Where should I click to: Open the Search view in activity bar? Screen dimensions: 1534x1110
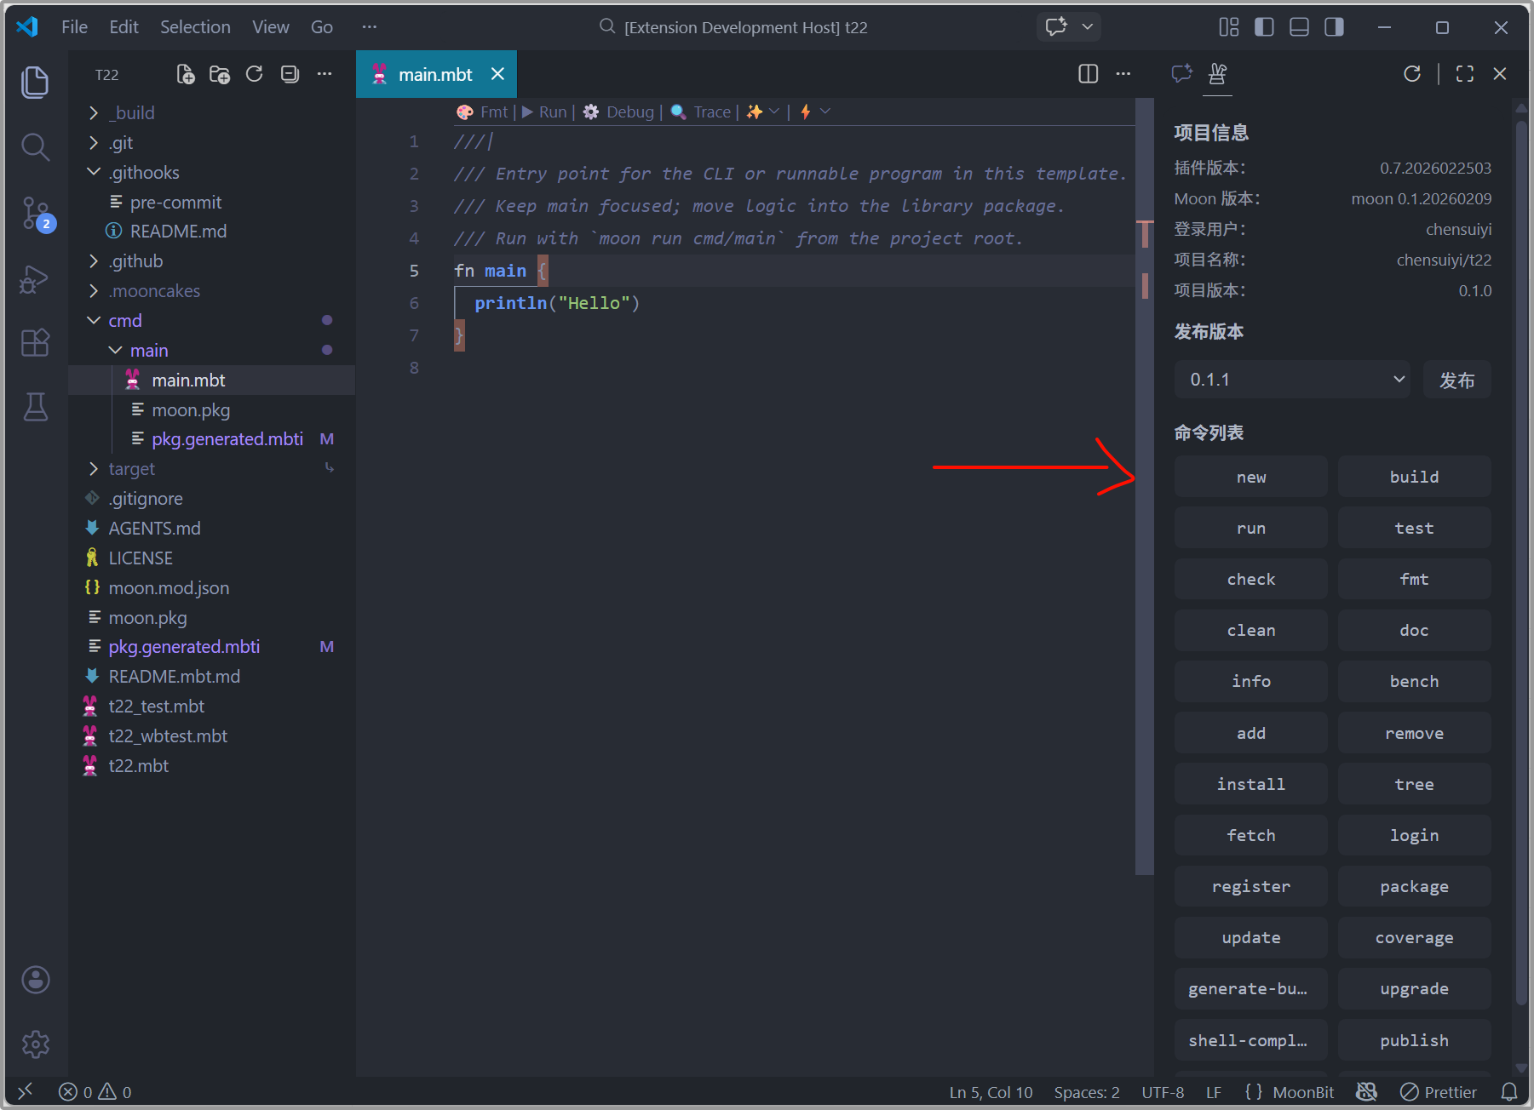point(35,147)
